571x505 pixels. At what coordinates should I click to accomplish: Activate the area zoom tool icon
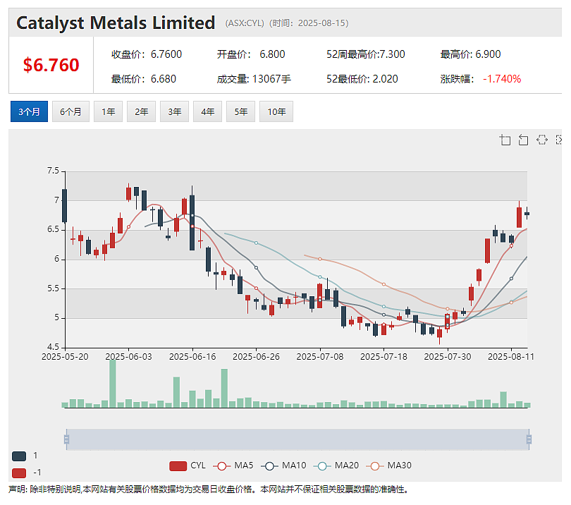coord(505,140)
